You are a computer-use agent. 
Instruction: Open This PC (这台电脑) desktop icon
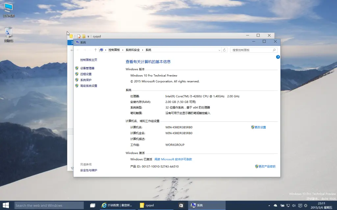(9, 10)
